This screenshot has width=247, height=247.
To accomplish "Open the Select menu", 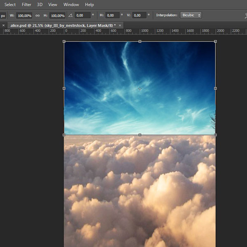I will pyautogui.click(x=10, y=5).
